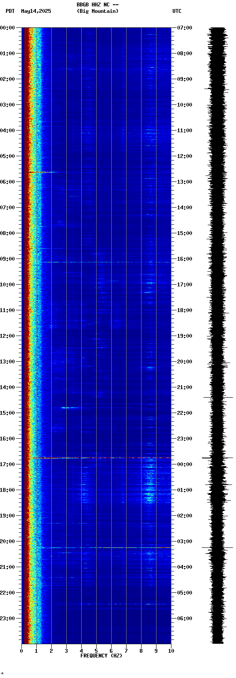Select the 10:00 label on UTC axis

185,105
